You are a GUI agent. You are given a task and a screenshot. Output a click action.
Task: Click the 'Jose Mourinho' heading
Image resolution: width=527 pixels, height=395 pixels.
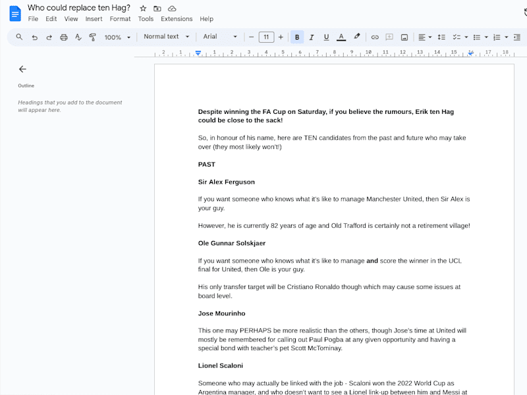(221, 313)
